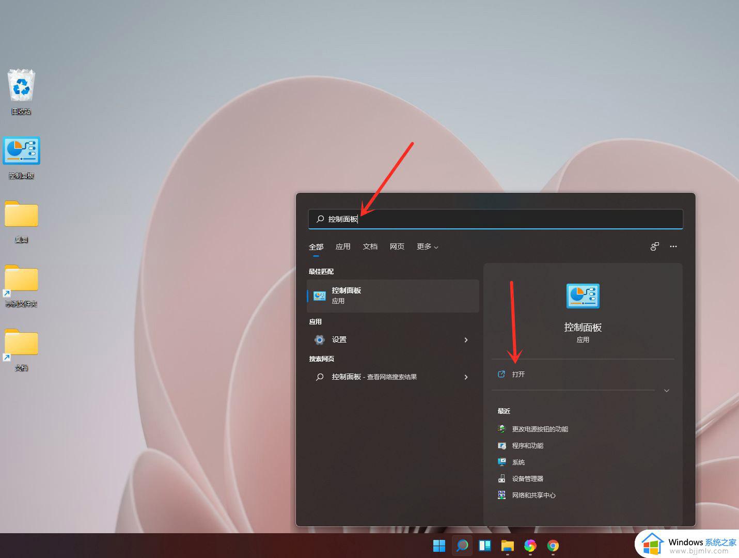Select the 控制面板 应用 best match row
739x558 pixels.
click(x=393, y=296)
